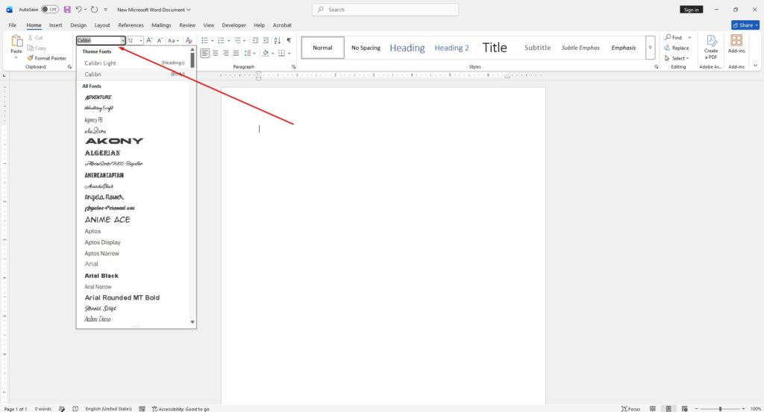This screenshot has height=412, width=764.
Task: Apply shading with the paint bucket icon
Action: click(266, 53)
